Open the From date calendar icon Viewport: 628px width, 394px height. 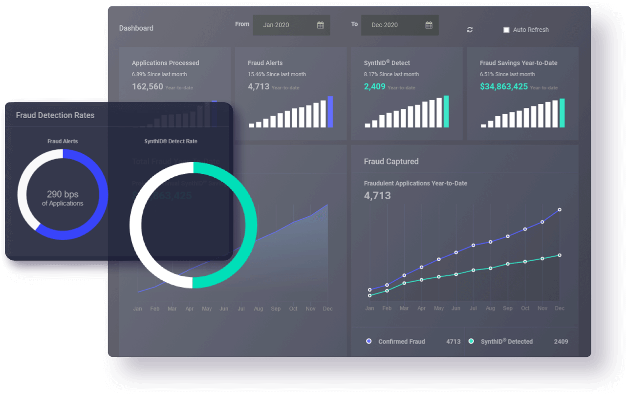point(321,25)
